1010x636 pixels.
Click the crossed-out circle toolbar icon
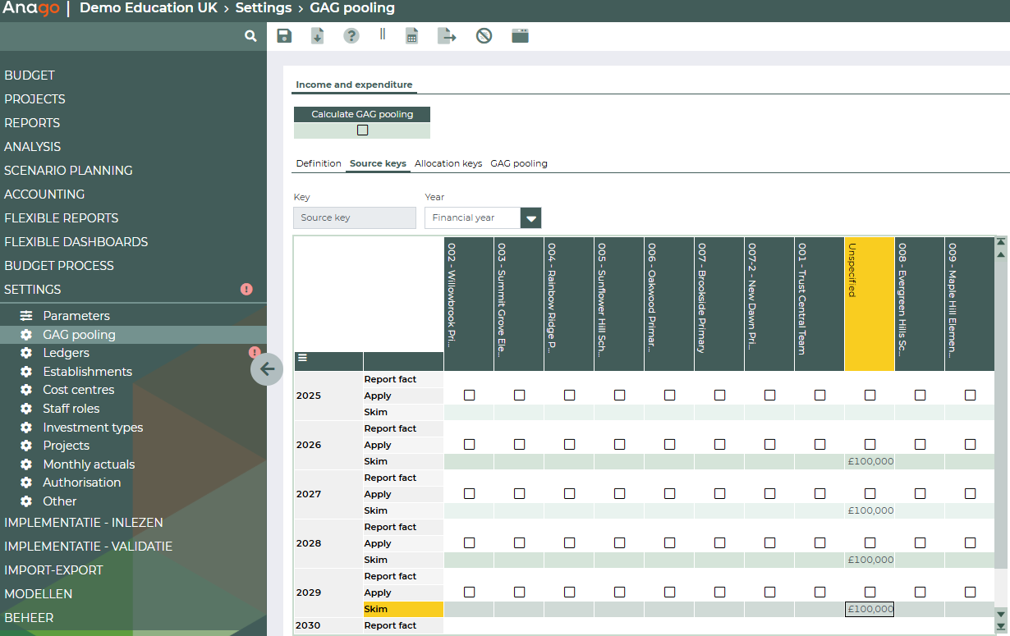point(484,35)
